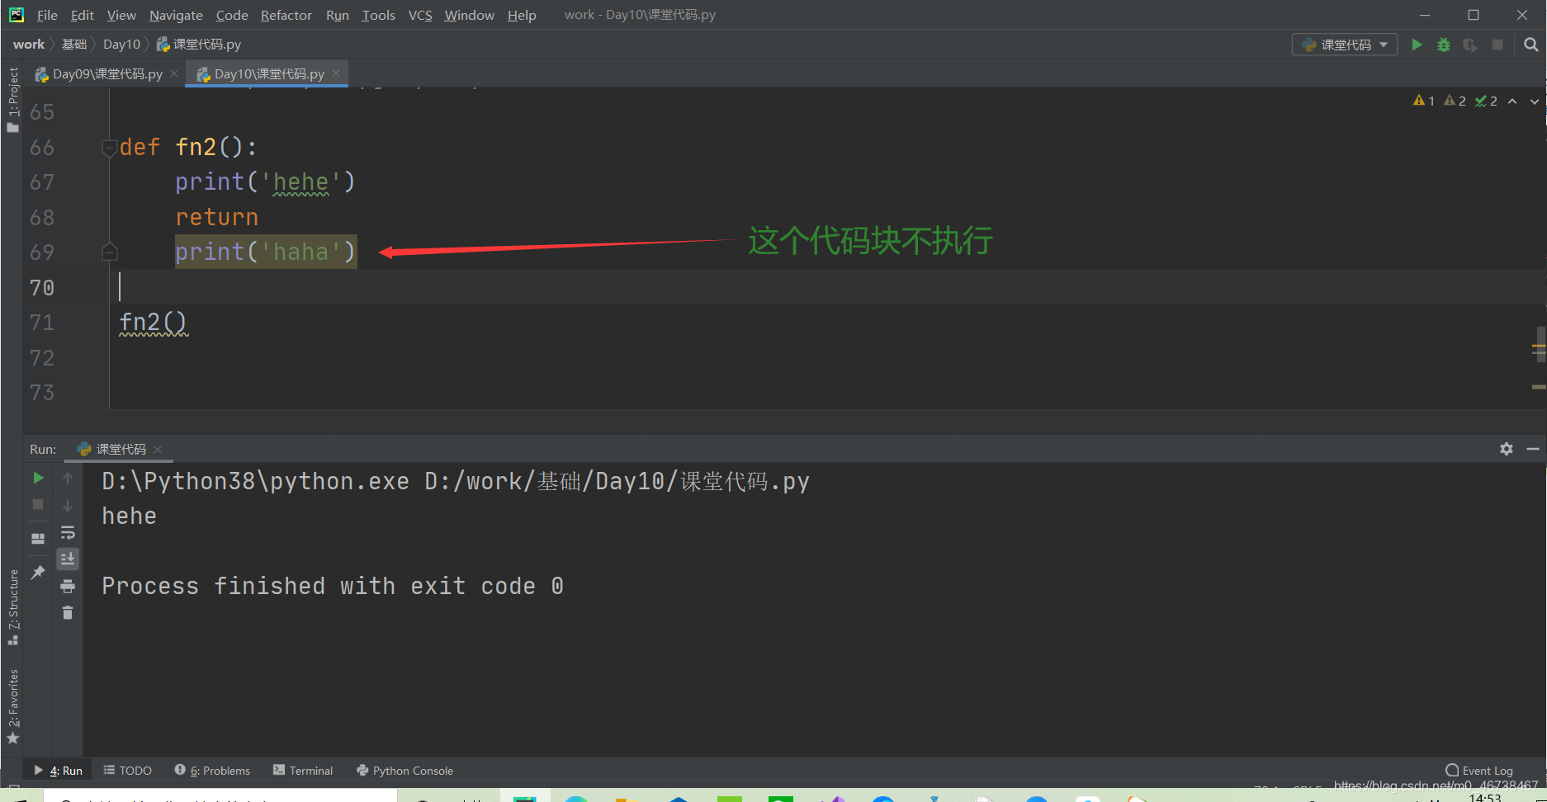Click the print icon in Run panel
Viewport: 1547px width, 802px height.
point(68,586)
